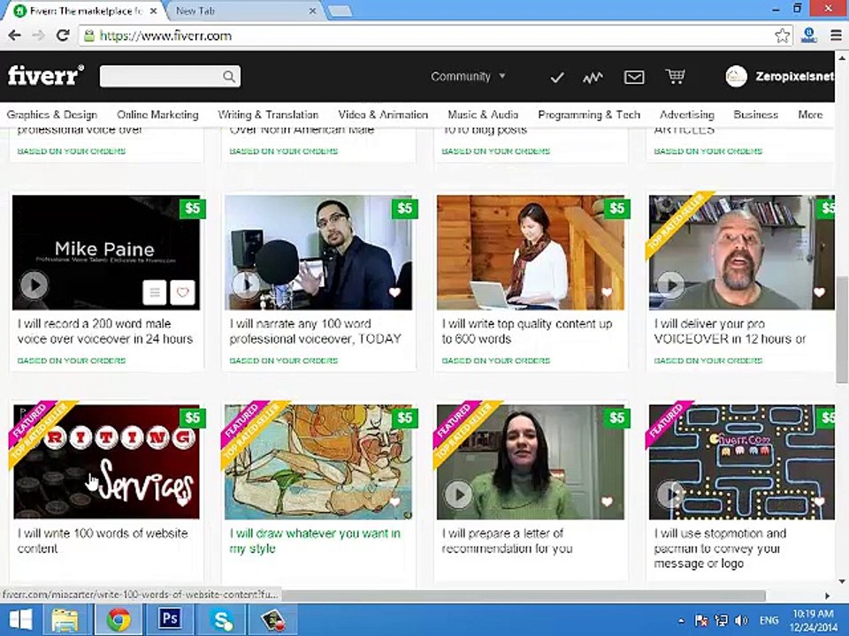Favorite the Mike Paine gig with heart
This screenshot has height=636, width=849.
182,292
